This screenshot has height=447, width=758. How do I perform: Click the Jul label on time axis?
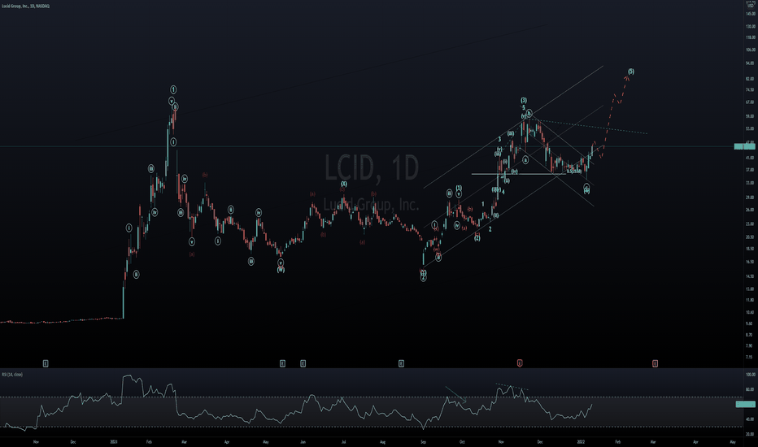tap(344, 441)
